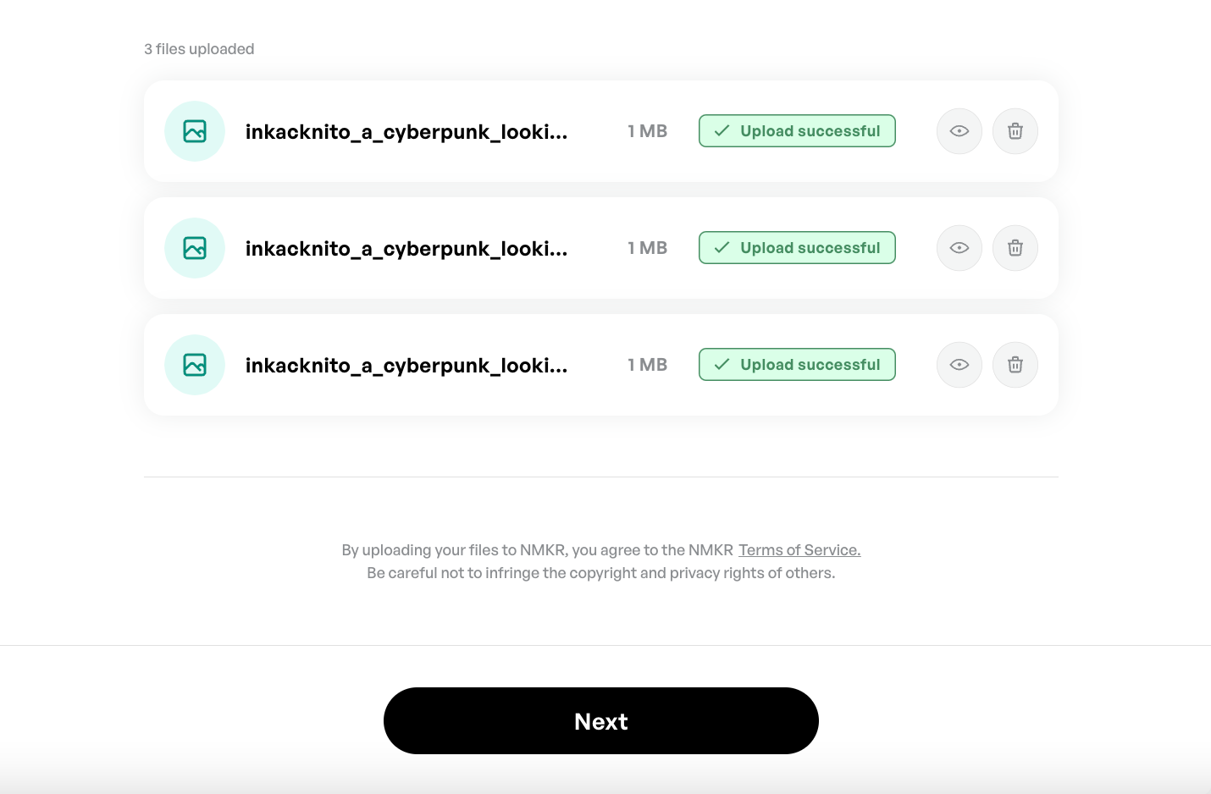Click the image icon of the second file
The height and width of the screenshot is (794, 1211).
195,248
